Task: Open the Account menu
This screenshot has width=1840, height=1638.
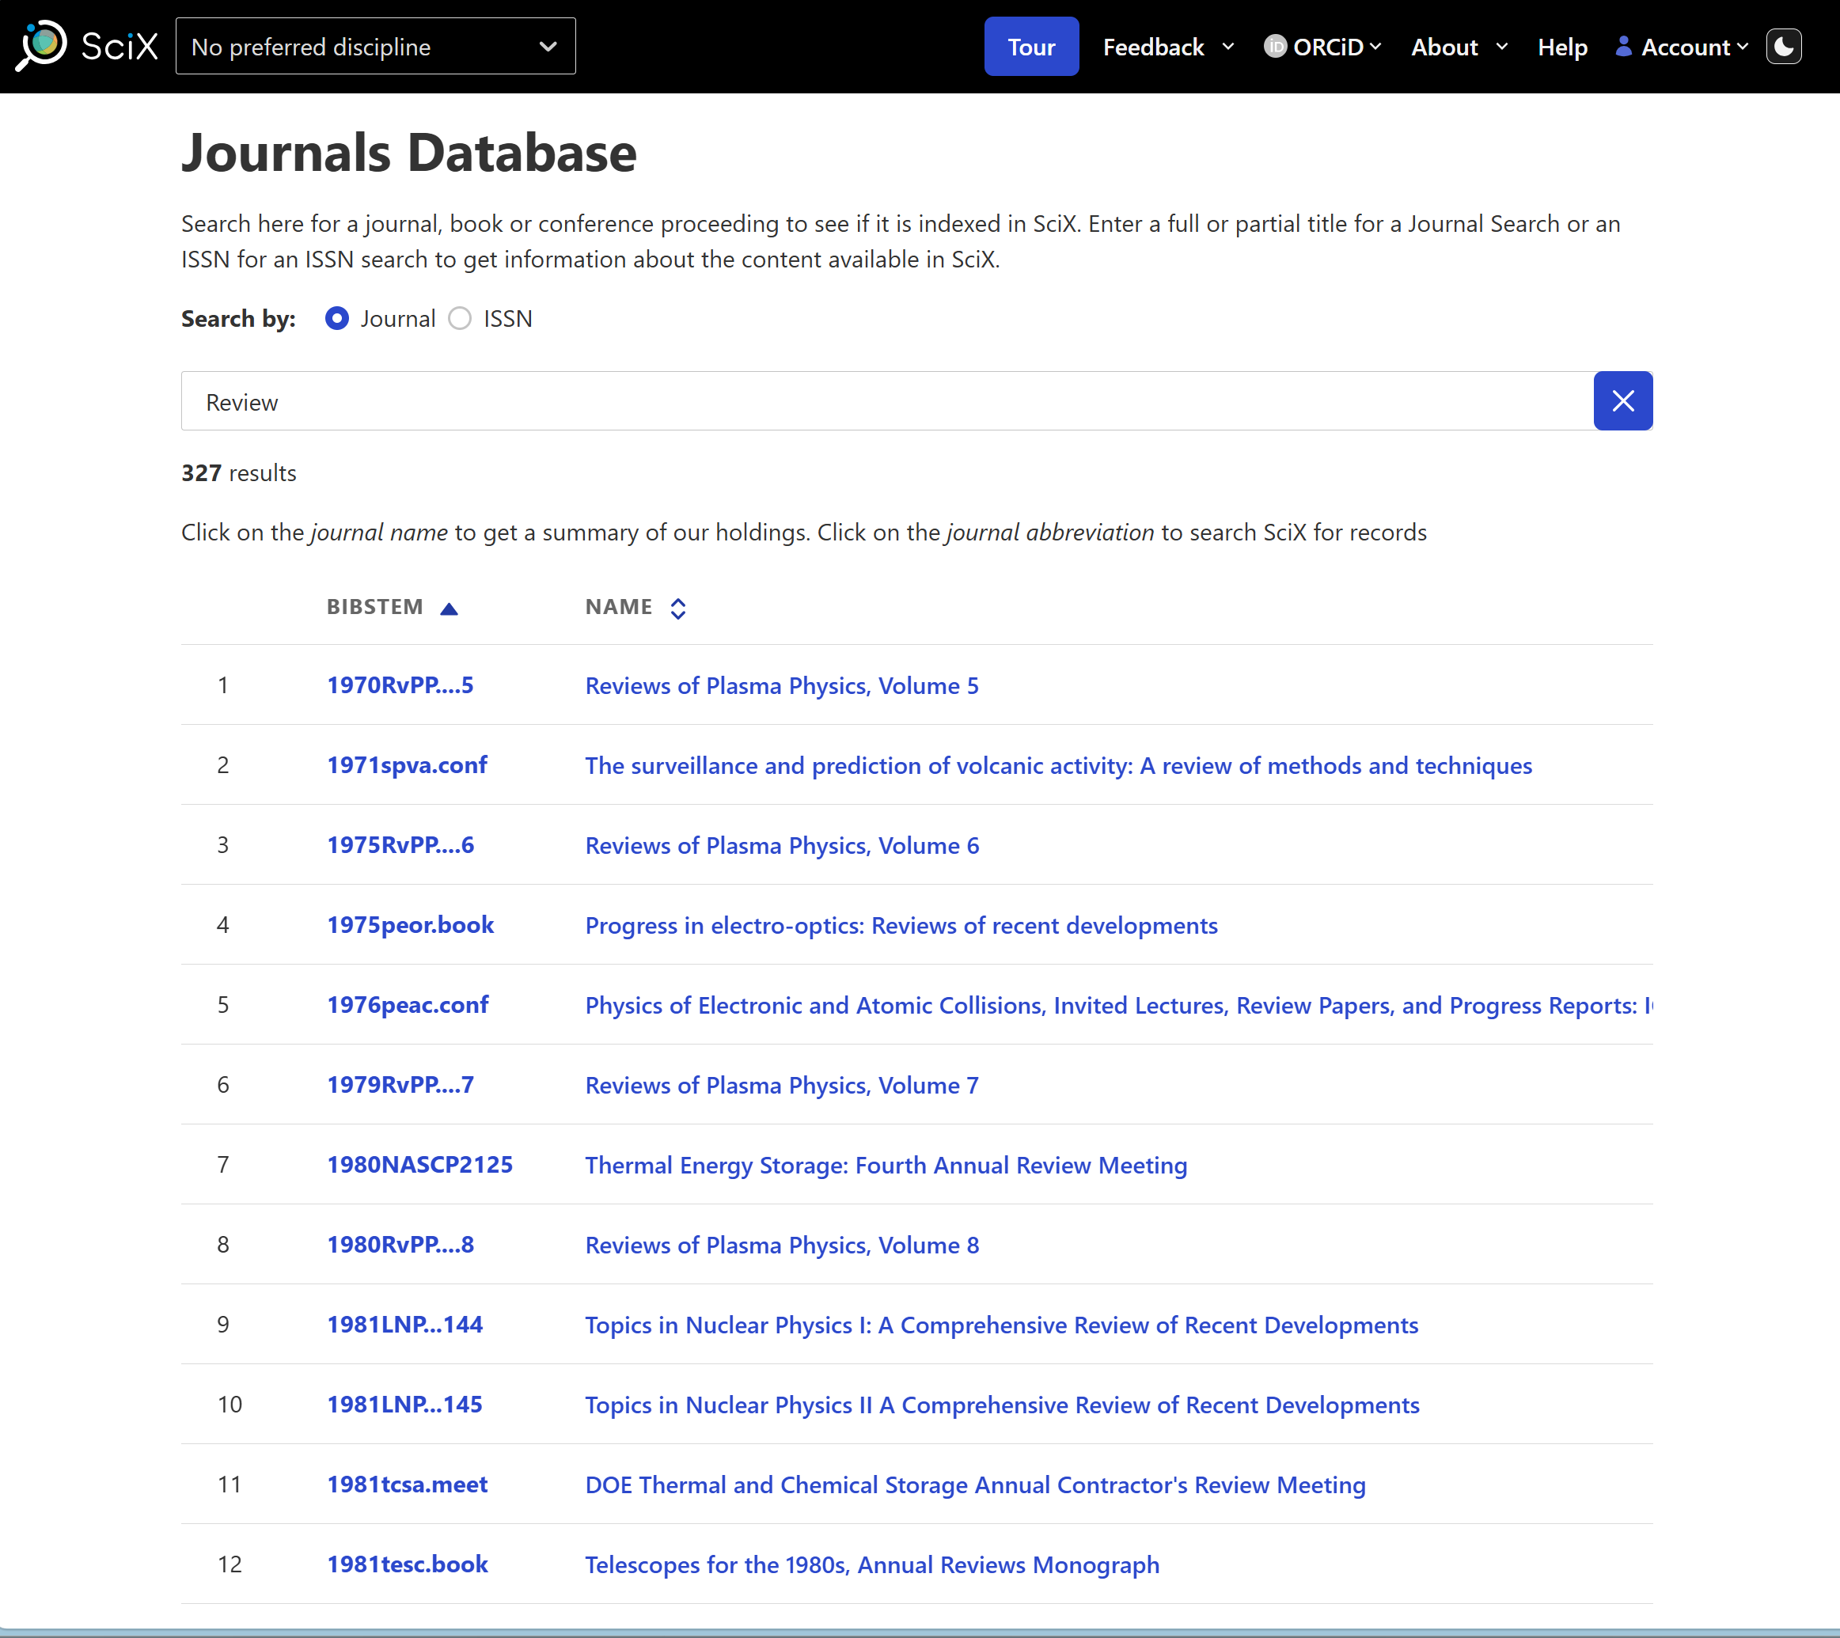Action: [x=1682, y=47]
